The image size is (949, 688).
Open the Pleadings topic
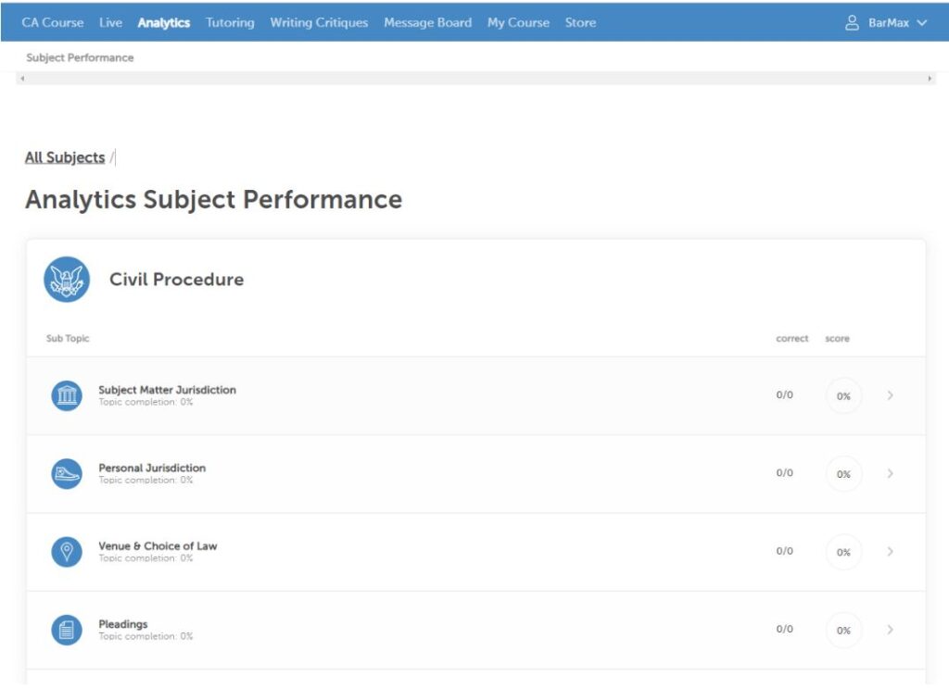pyautogui.click(x=123, y=624)
